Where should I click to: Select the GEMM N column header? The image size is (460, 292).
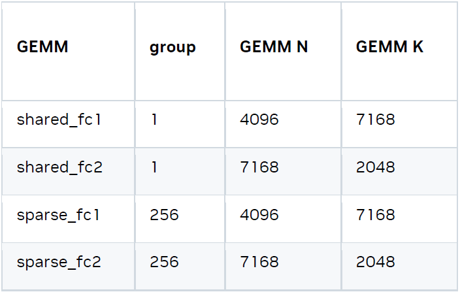click(274, 47)
